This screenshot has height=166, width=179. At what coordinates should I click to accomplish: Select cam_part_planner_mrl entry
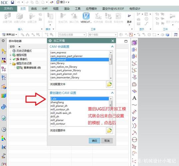click(80, 74)
